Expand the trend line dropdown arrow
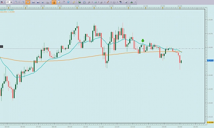214x128 pixels. click(x=111, y=2)
